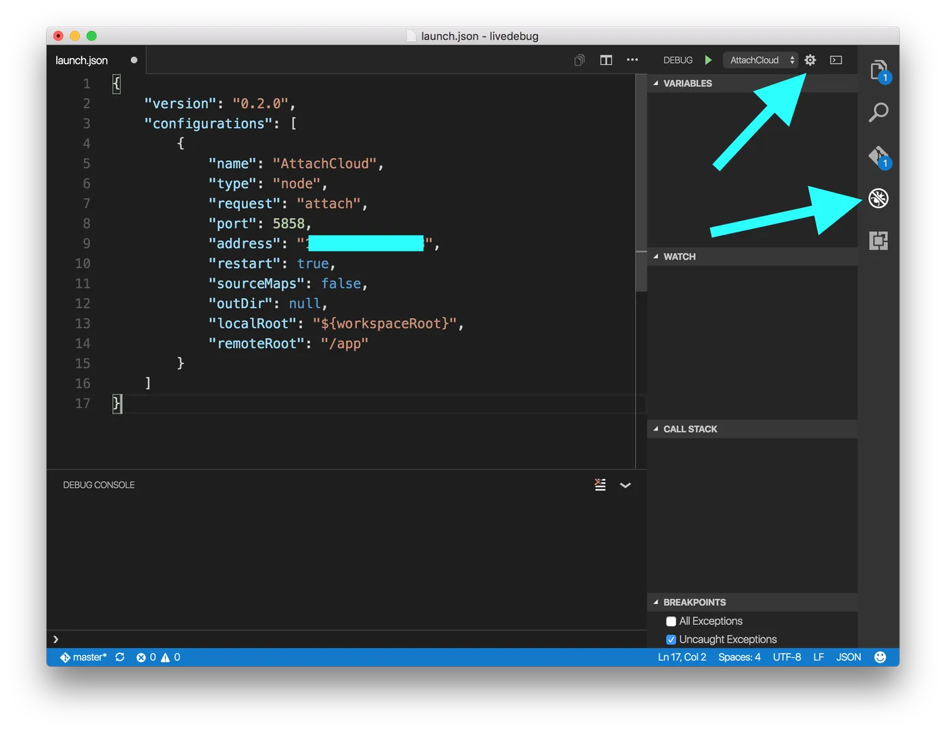
Task: Enable the All Exceptions checkbox
Action: click(x=671, y=621)
